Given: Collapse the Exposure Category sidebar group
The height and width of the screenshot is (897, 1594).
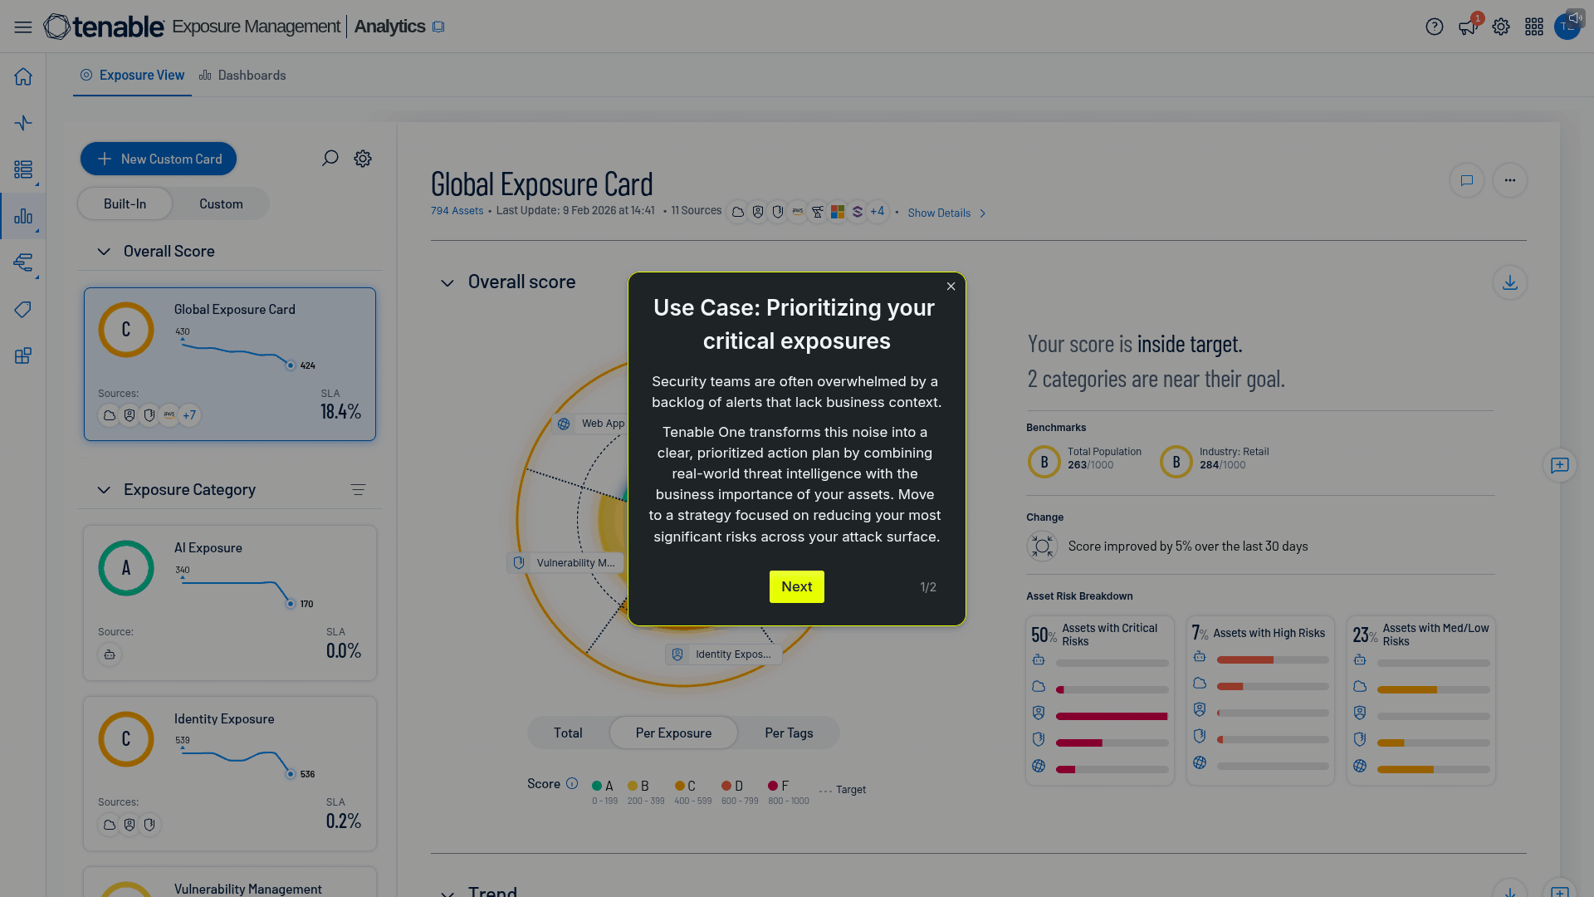Looking at the screenshot, I should click(104, 490).
